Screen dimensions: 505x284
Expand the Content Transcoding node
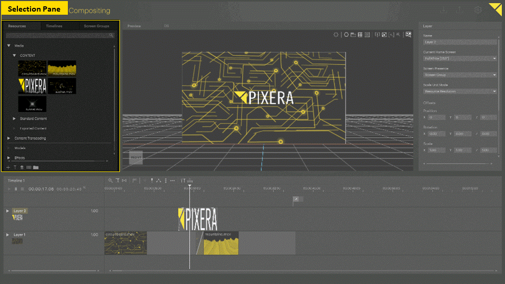pos(9,138)
